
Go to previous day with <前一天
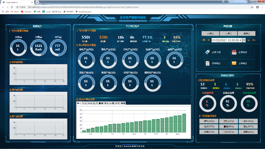[x=205, y=40]
